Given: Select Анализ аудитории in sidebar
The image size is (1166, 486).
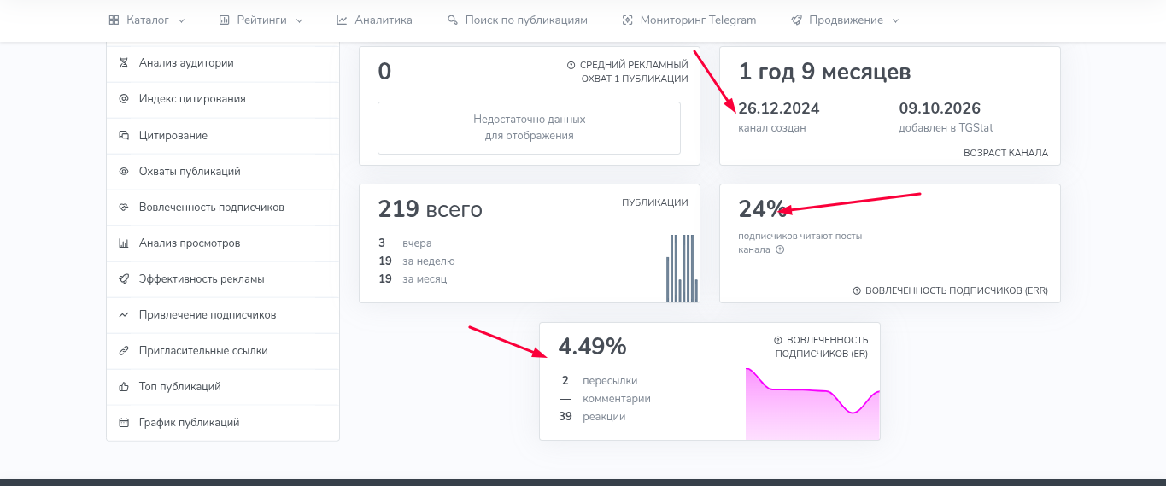Looking at the screenshot, I should tap(223, 63).
